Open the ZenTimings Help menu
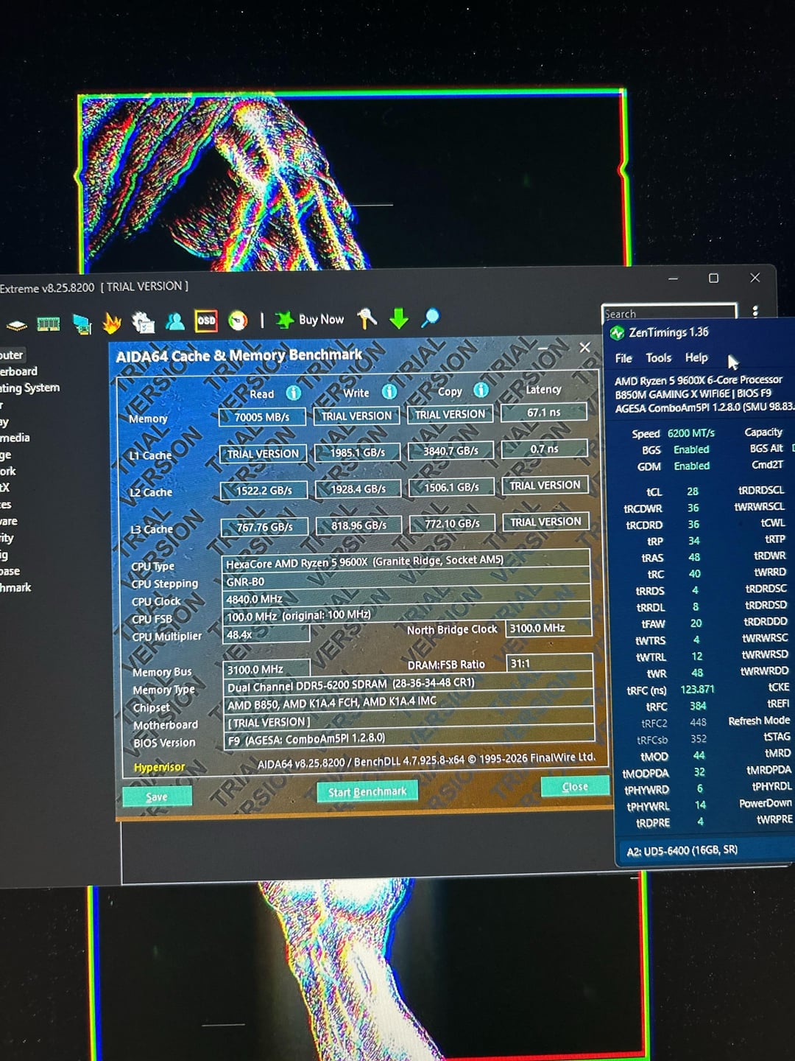 point(696,357)
